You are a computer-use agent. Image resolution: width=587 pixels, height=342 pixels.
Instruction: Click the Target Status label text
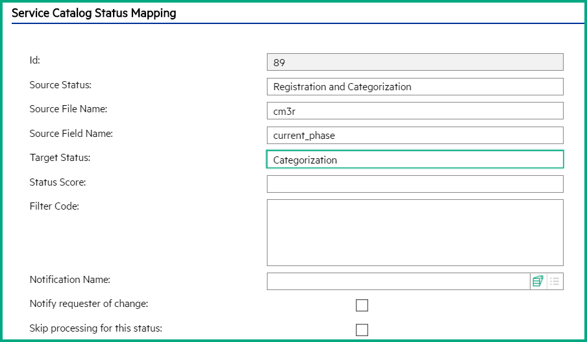pos(60,158)
